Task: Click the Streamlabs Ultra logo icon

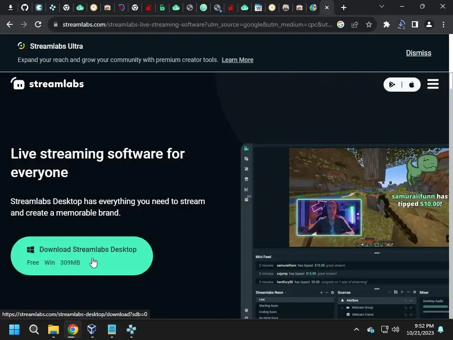Action: pos(21,46)
